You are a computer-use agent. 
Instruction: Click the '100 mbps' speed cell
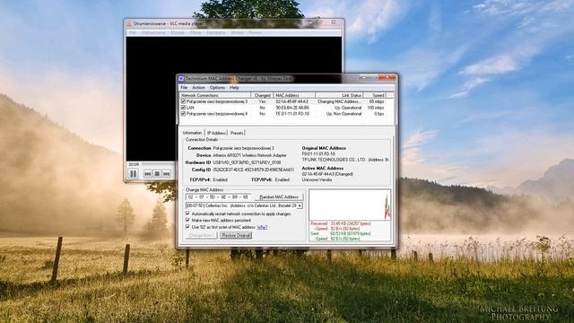[x=375, y=108]
